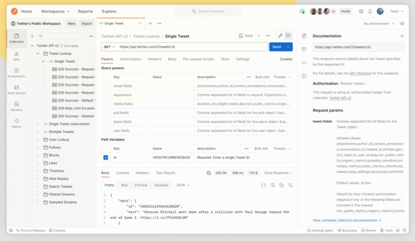Image resolution: width=415 pixels, height=241 pixels.
Task: Open the notifications bell
Action: (370, 11)
